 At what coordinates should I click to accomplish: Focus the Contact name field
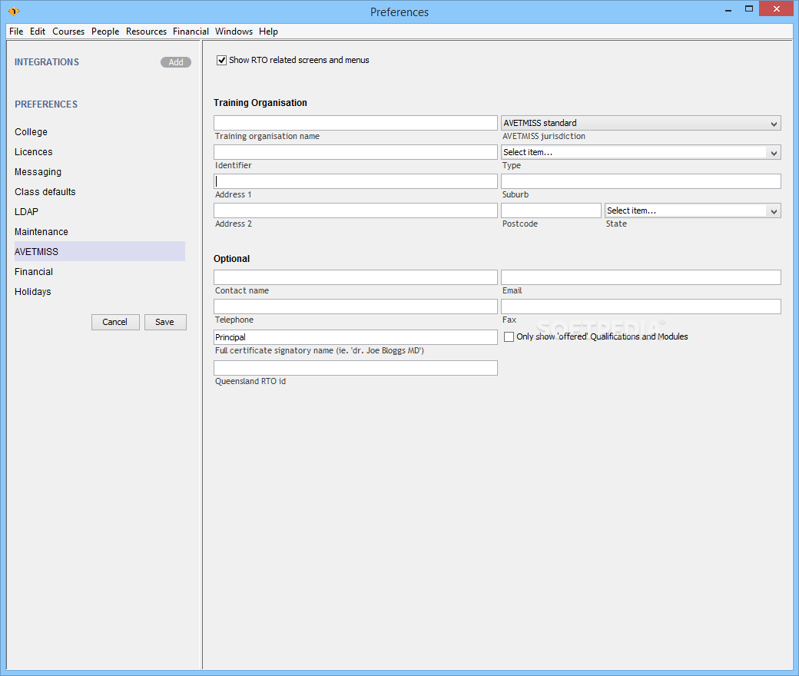click(355, 277)
